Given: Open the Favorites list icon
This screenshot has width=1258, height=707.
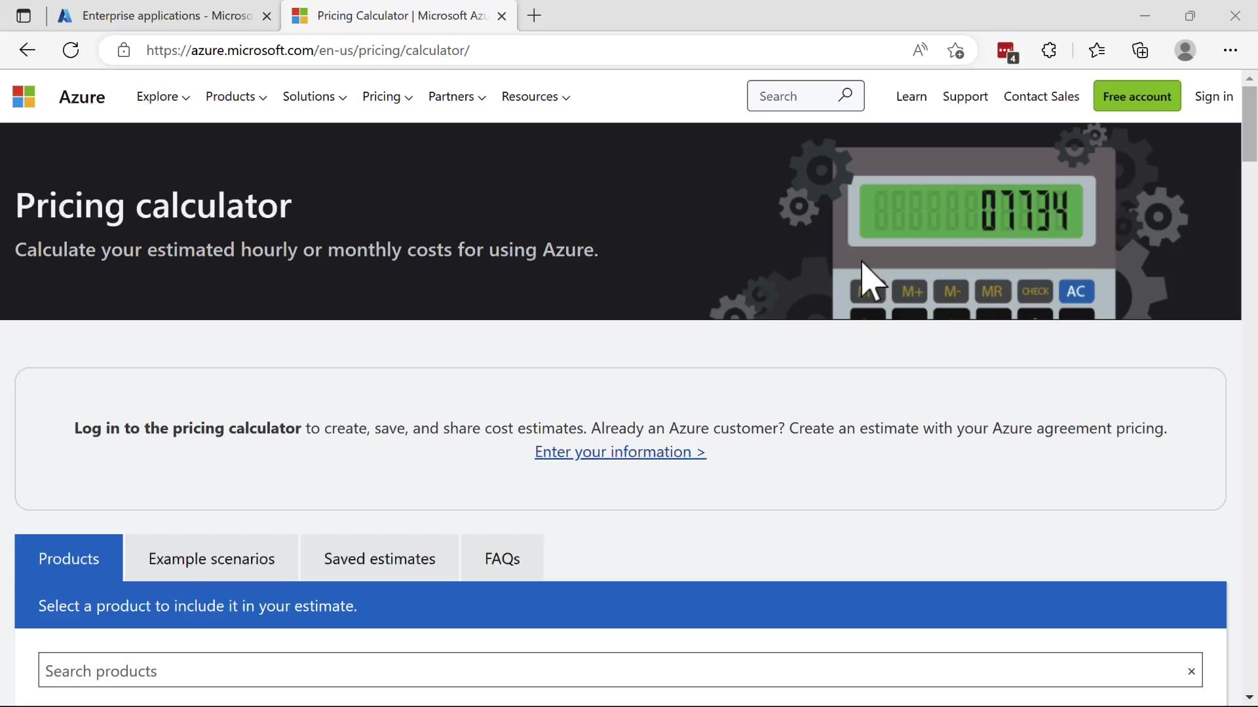Looking at the screenshot, I should click(x=1096, y=50).
